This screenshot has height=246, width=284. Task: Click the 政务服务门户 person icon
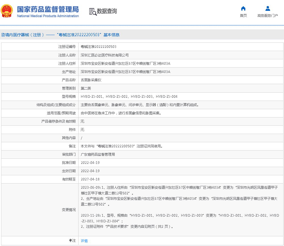267,9
